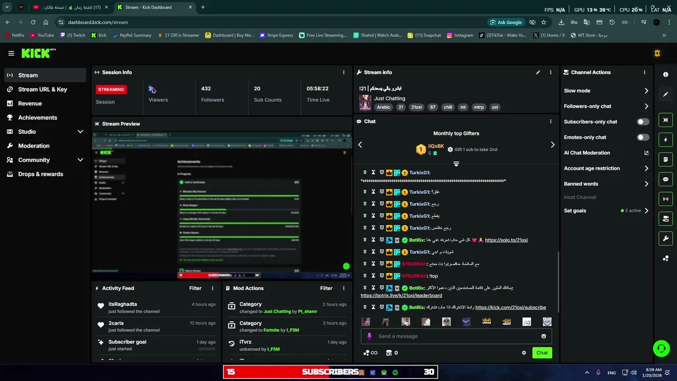Screen dimensions: 677x381
Task: Open a new browser tab
Action: 203,7
